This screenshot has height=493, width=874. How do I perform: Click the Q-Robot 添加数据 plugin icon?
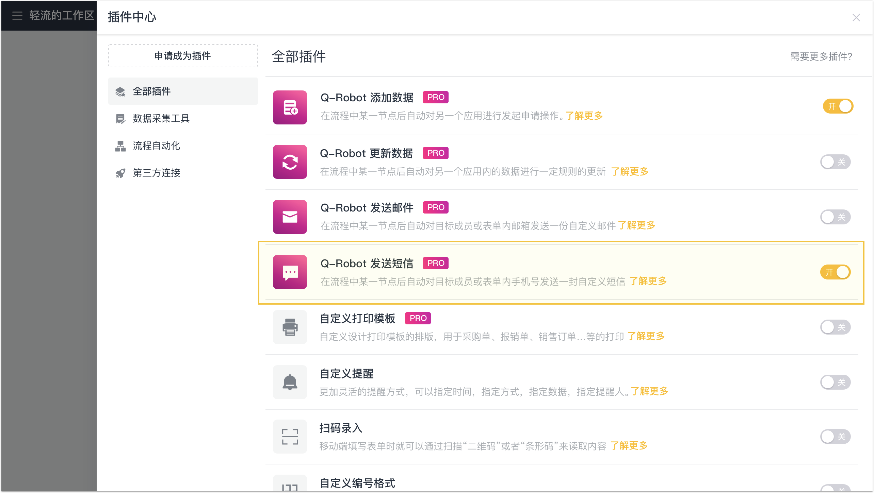290,106
